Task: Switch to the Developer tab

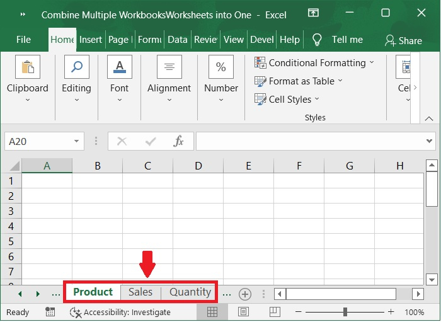Action: pos(262,40)
